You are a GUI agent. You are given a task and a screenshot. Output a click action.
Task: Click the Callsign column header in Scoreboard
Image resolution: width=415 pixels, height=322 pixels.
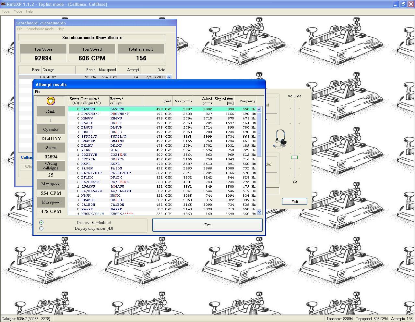58,70
